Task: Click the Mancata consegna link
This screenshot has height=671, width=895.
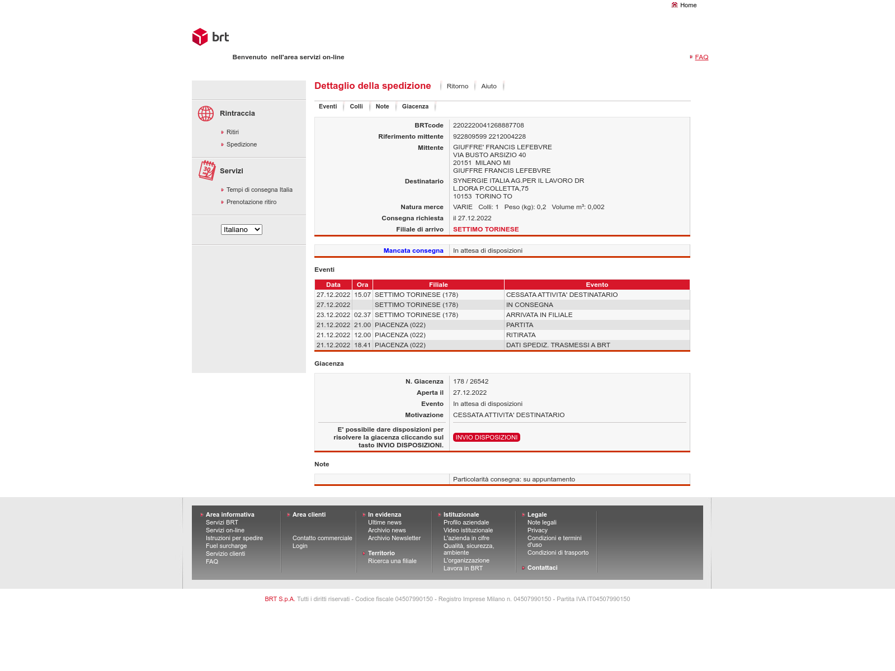Action: (413, 251)
